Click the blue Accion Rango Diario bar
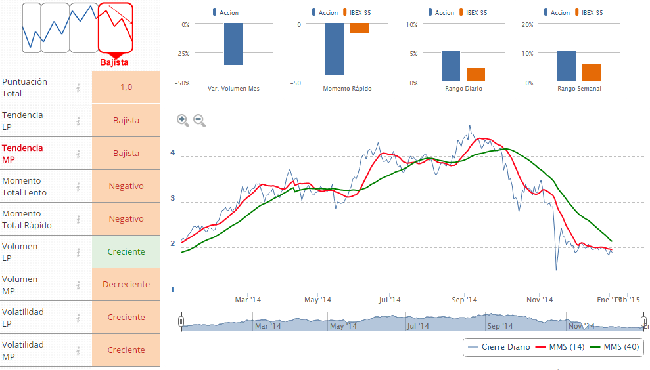This screenshot has height=370, width=650. (x=451, y=66)
